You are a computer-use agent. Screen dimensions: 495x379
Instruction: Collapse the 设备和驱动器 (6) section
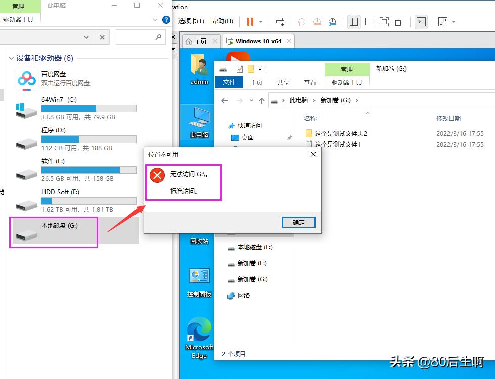point(11,58)
